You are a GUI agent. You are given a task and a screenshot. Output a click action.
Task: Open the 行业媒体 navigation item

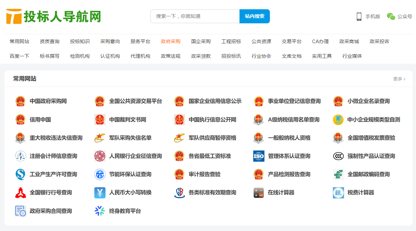352,56
